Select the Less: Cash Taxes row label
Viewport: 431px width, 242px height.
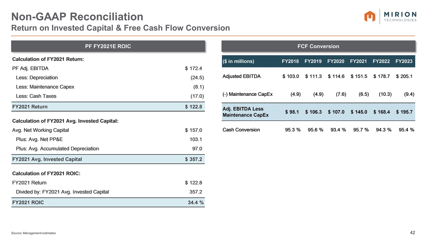[x=36, y=96]
